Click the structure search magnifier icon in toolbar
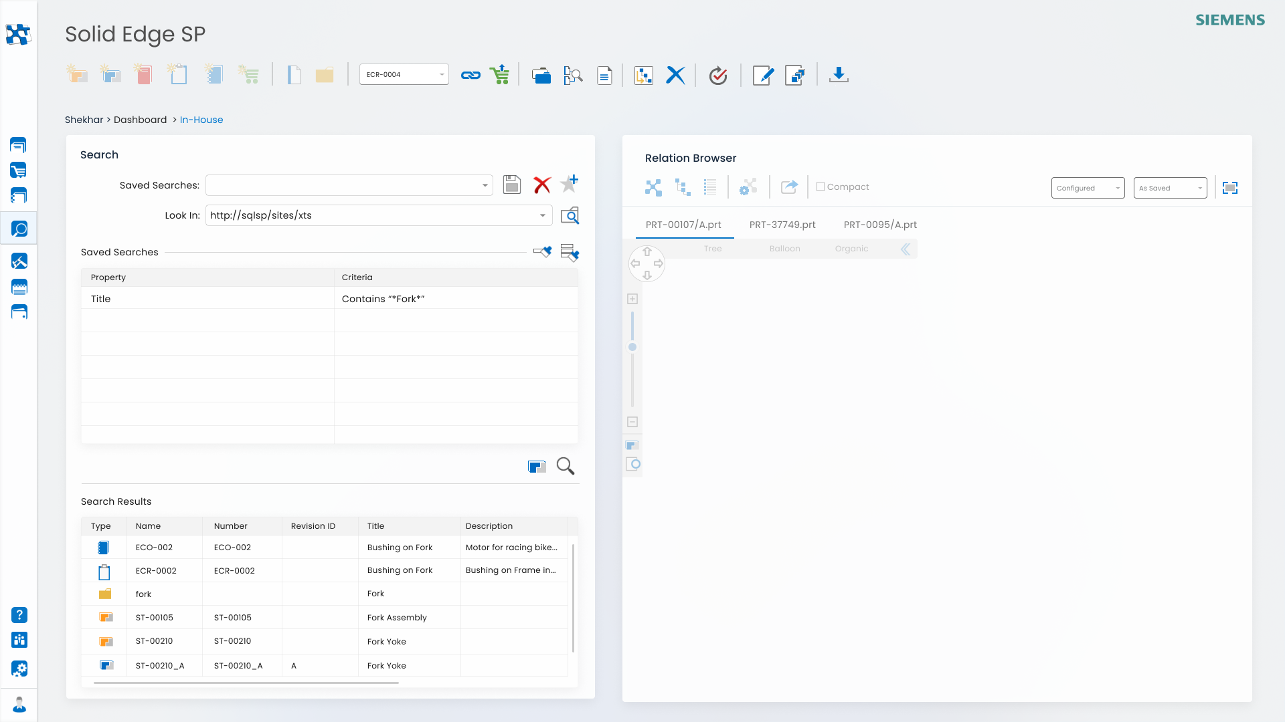This screenshot has width=1285, height=722. click(573, 76)
